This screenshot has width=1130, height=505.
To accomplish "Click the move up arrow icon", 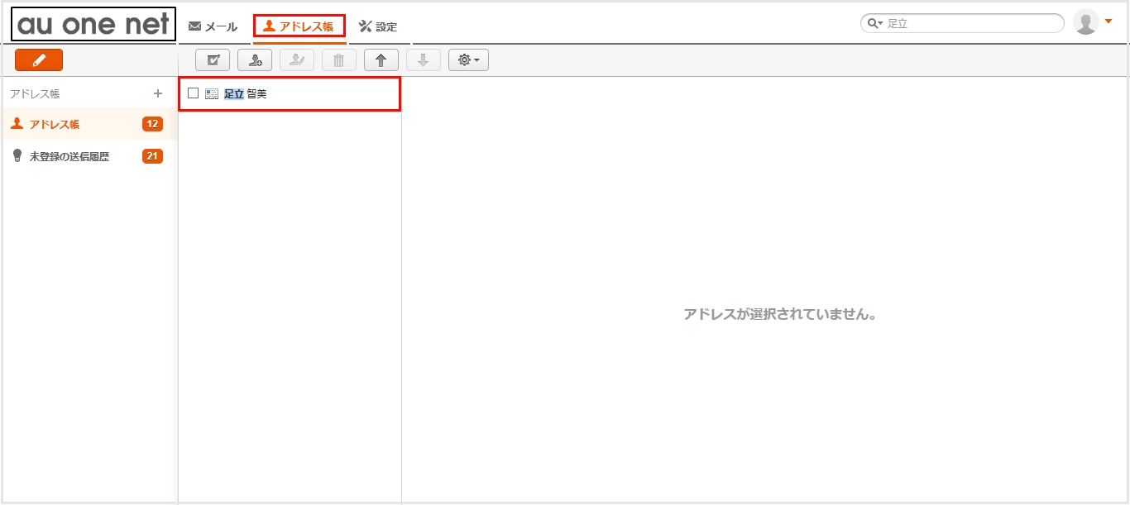I will point(381,60).
